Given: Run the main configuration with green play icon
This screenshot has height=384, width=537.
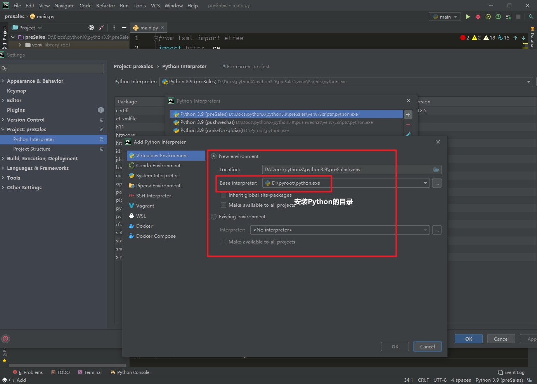Looking at the screenshot, I should 468,17.
